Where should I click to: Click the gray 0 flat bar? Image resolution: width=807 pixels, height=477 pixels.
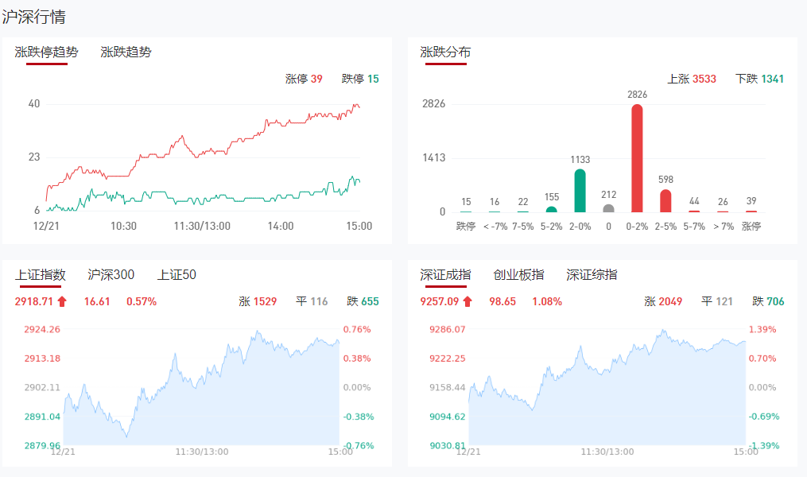609,208
